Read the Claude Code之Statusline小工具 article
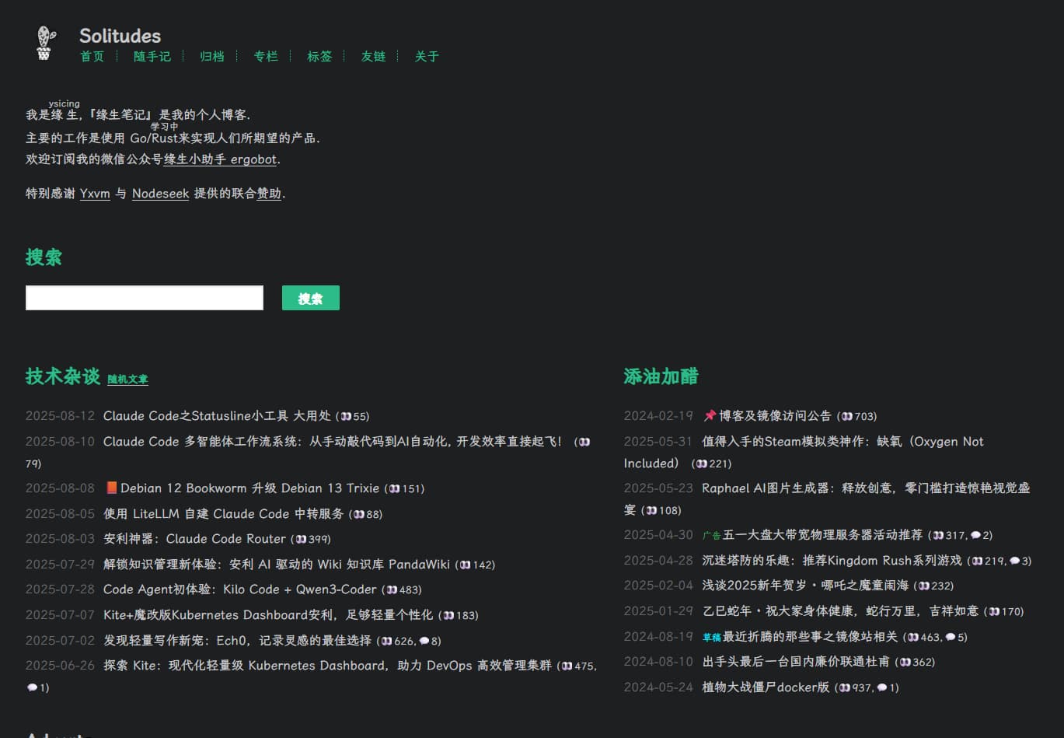 [217, 416]
